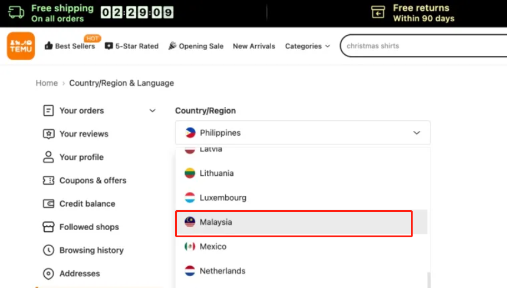Click the Followed shops store icon
This screenshot has height=288, width=507.
[x=48, y=227]
